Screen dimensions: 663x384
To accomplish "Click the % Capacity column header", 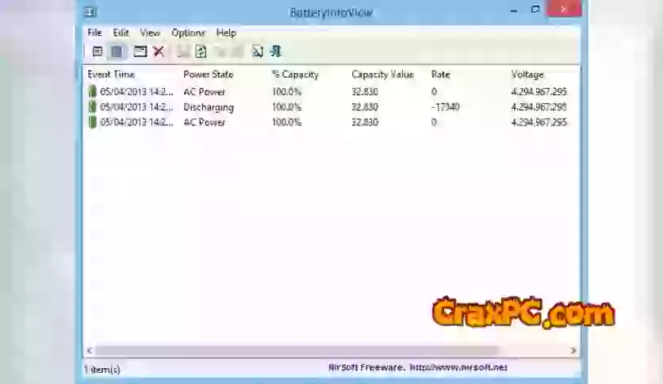I will 294,75.
